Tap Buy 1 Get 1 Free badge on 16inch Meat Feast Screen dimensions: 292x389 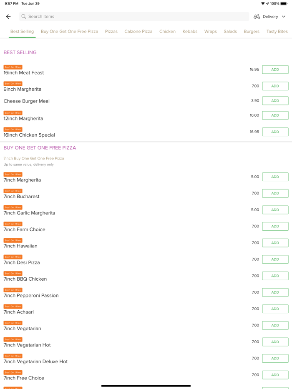(13, 67)
